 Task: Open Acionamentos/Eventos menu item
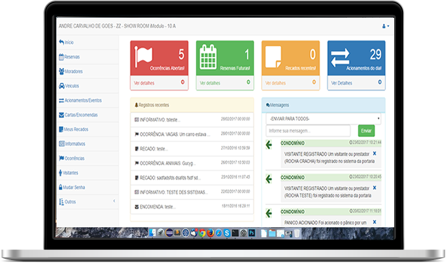(x=83, y=101)
